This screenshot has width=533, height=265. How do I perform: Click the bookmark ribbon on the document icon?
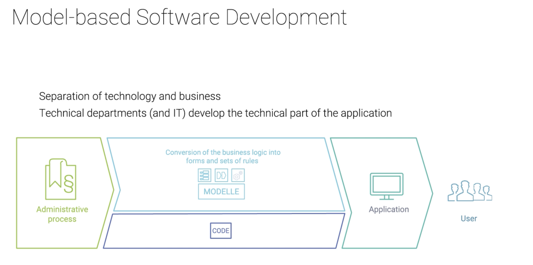56,173
